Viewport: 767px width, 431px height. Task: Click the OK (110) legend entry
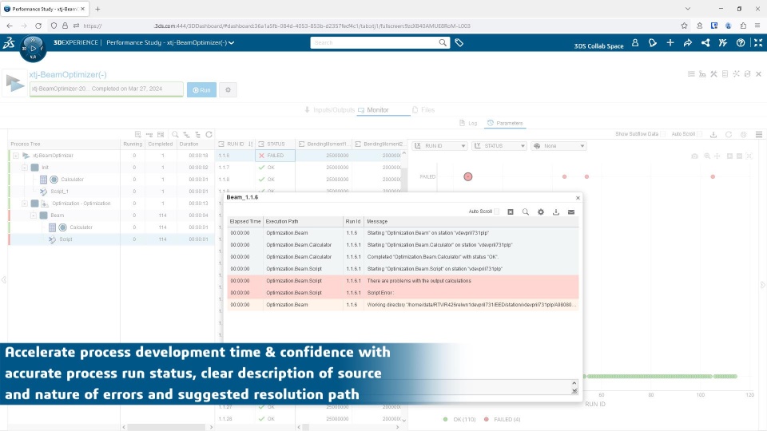point(459,419)
